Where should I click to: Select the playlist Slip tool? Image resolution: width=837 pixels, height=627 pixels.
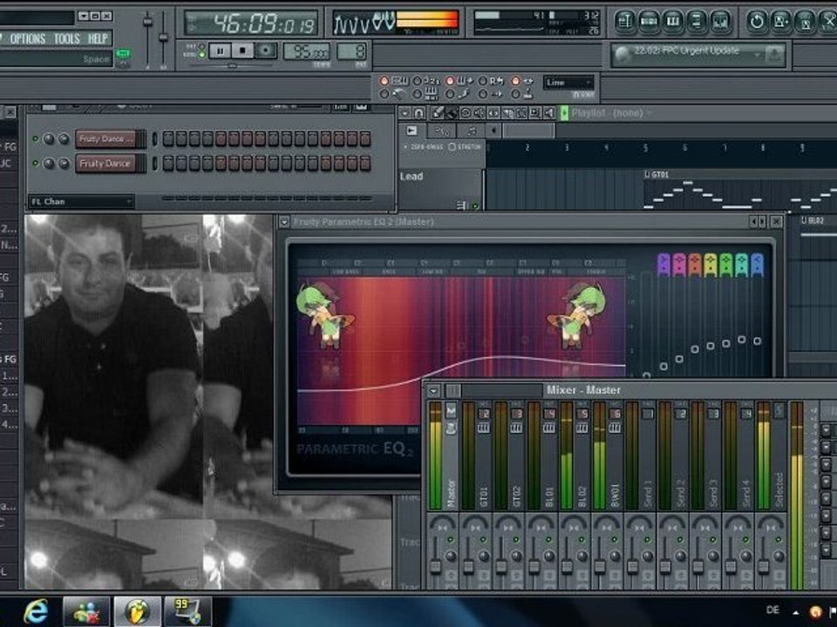pyautogui.click(x=493, y=113)
